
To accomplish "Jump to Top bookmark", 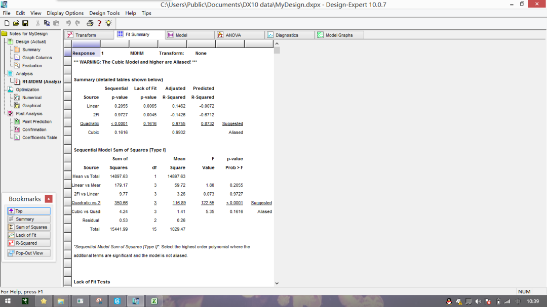I will pyautogui.click(x=28, y=211).
